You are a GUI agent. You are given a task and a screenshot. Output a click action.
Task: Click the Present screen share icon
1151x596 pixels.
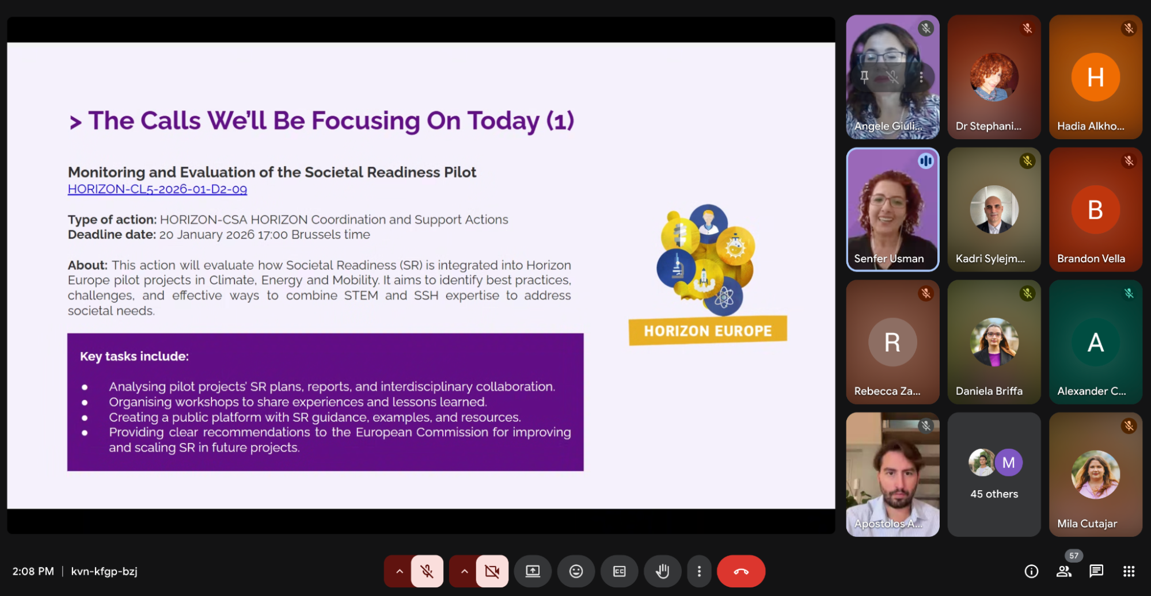point(533,571)
